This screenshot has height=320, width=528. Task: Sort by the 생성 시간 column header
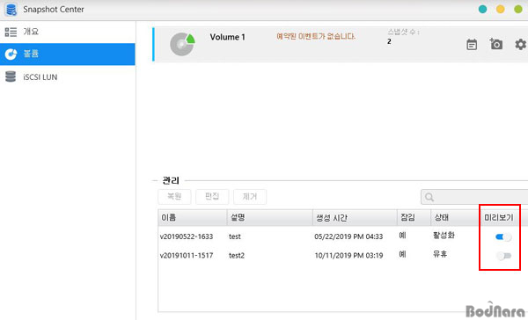click(x=355, y=218)
